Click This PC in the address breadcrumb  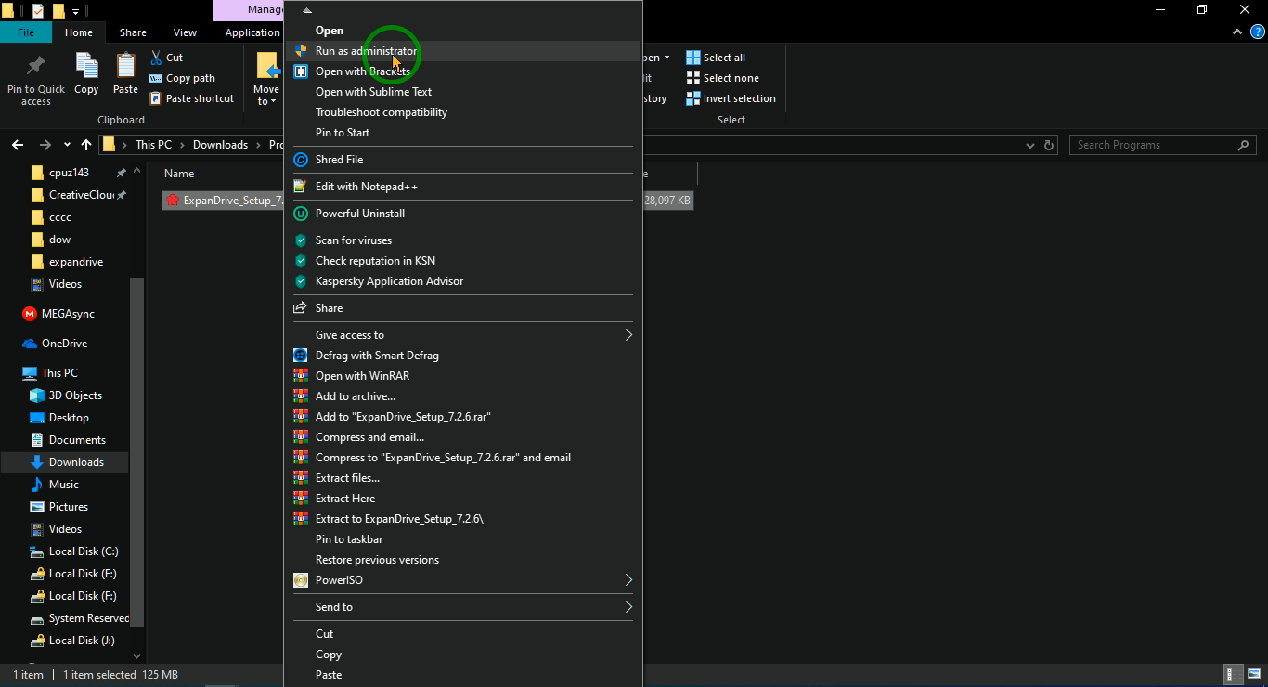(153, 145)
